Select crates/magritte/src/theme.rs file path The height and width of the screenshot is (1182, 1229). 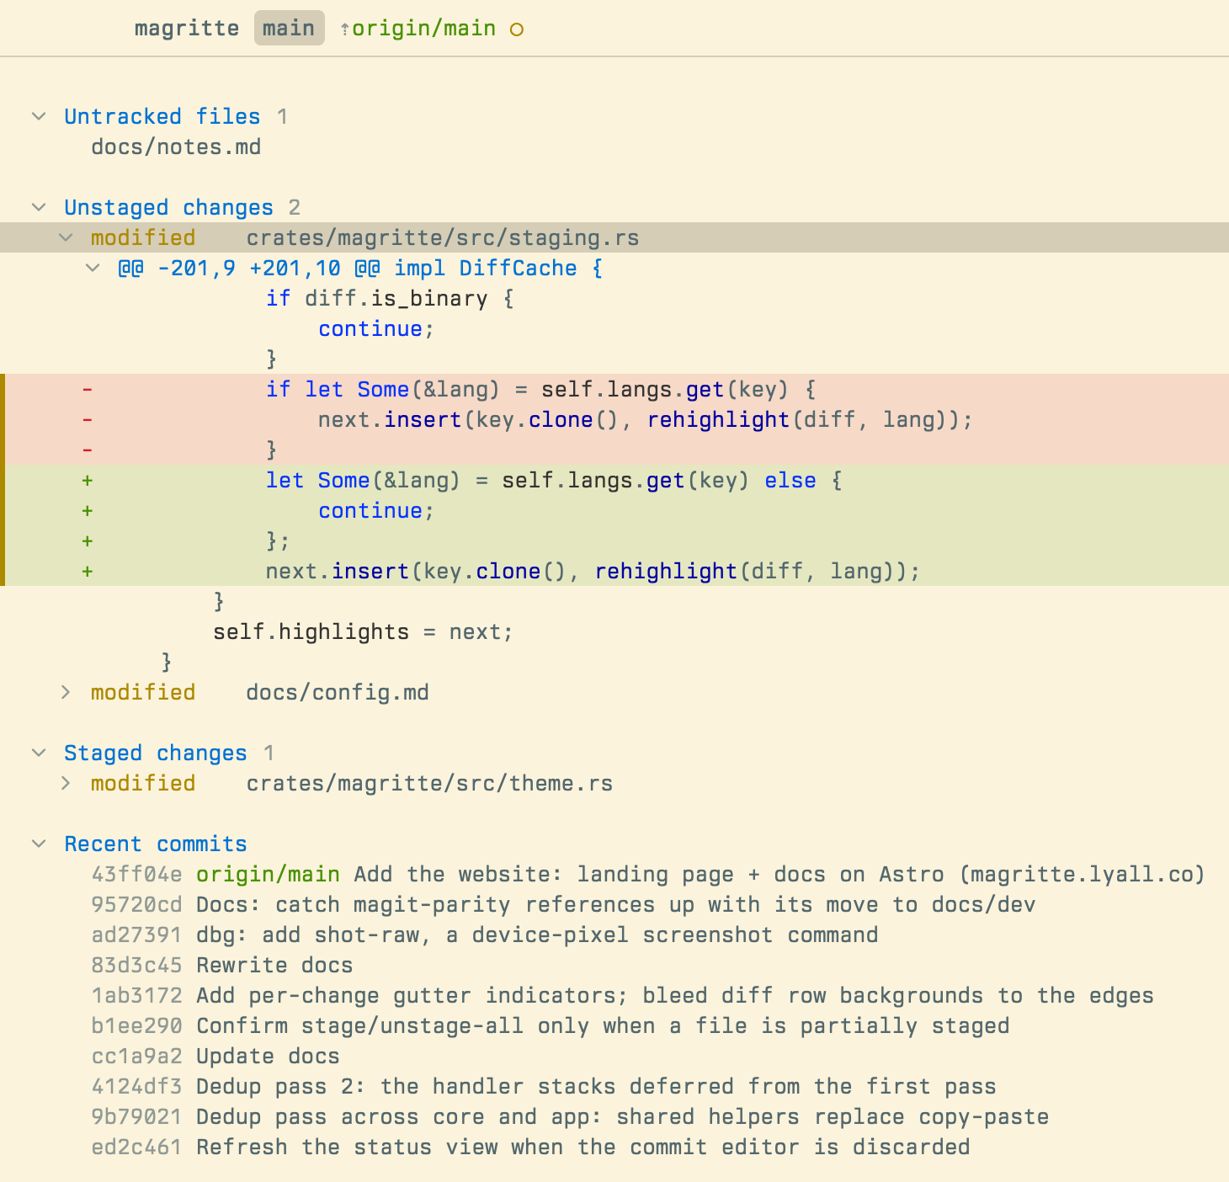(429, 783)
